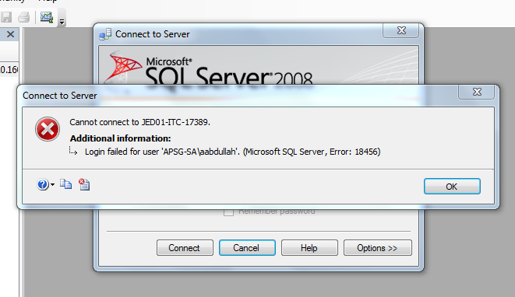The width and height of the screenshot is (515, 297).
Task: Select the 'Login failed for user' error text
Action: pyautogui.click(x=232, y=152)
